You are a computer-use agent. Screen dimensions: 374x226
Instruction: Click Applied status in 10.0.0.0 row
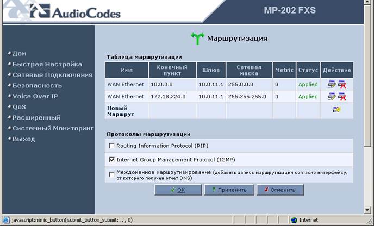[x=308, y=84]
